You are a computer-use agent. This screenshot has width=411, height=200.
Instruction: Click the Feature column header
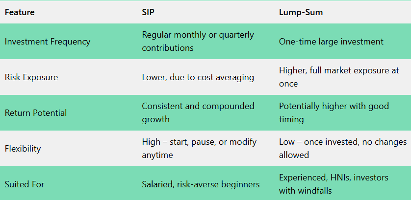pos(20,12)
